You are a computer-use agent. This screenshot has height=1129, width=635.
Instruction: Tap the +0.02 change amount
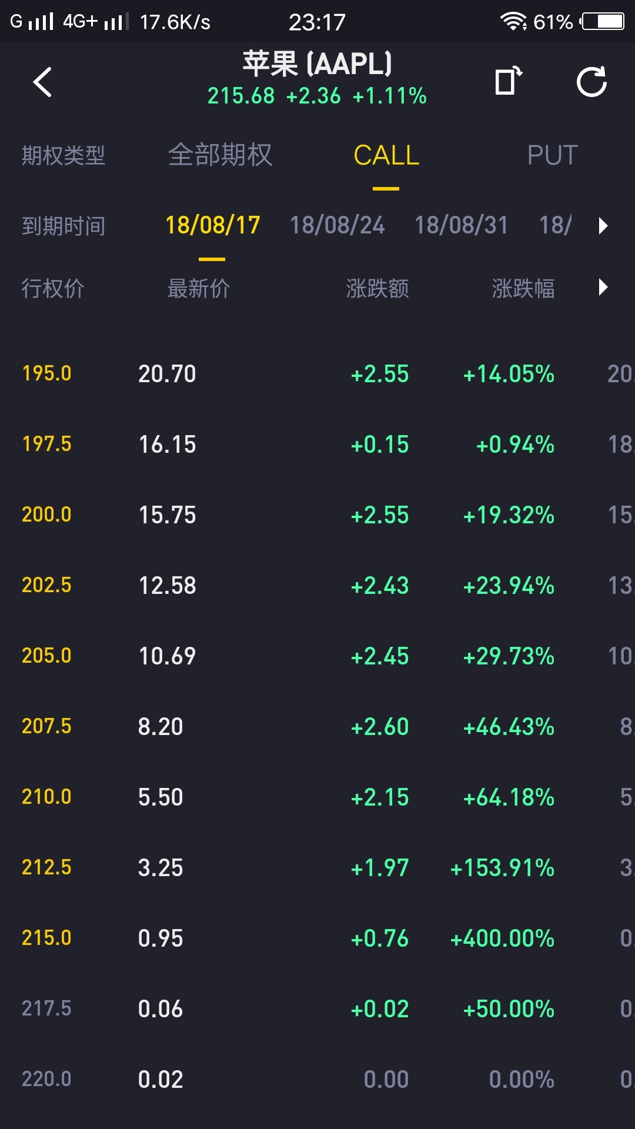pyautogui.click(x=380, y=1009)
